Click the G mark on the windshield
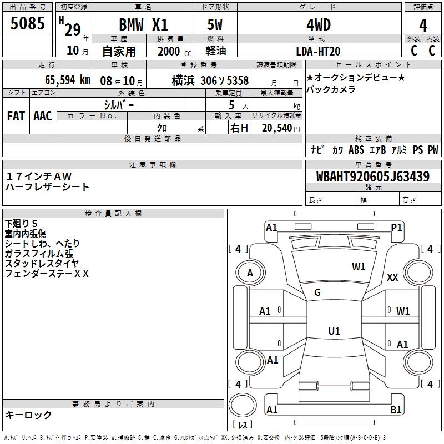Image resolution: width=444 pixels, height=444 pixels. pyautogui.click(x=317, y=292)
